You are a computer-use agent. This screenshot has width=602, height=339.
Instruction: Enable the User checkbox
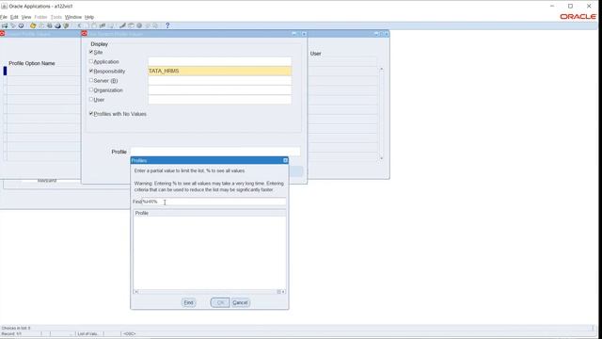pos(91,99)
